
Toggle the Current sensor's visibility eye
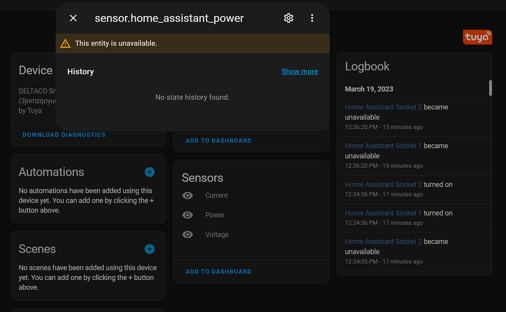(187, 195)
